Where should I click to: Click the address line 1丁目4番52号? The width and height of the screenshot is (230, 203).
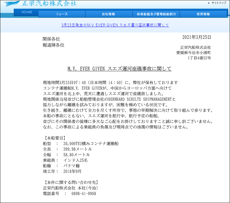[x=199, y=58]
